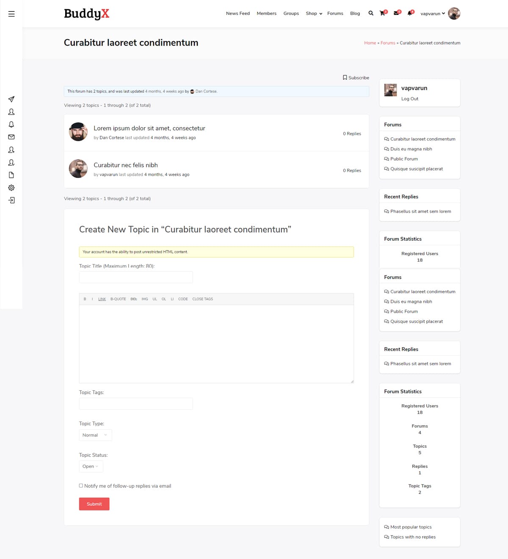This screenshot has height=559, width=508.
Task: Expand the Shop menu
Action: click(314, 14)
